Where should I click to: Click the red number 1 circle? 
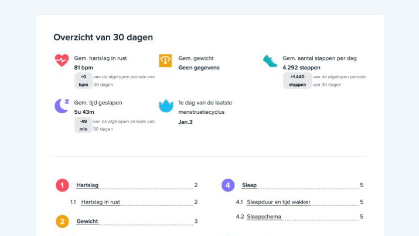pyautogui.click(x=62, y=186)
